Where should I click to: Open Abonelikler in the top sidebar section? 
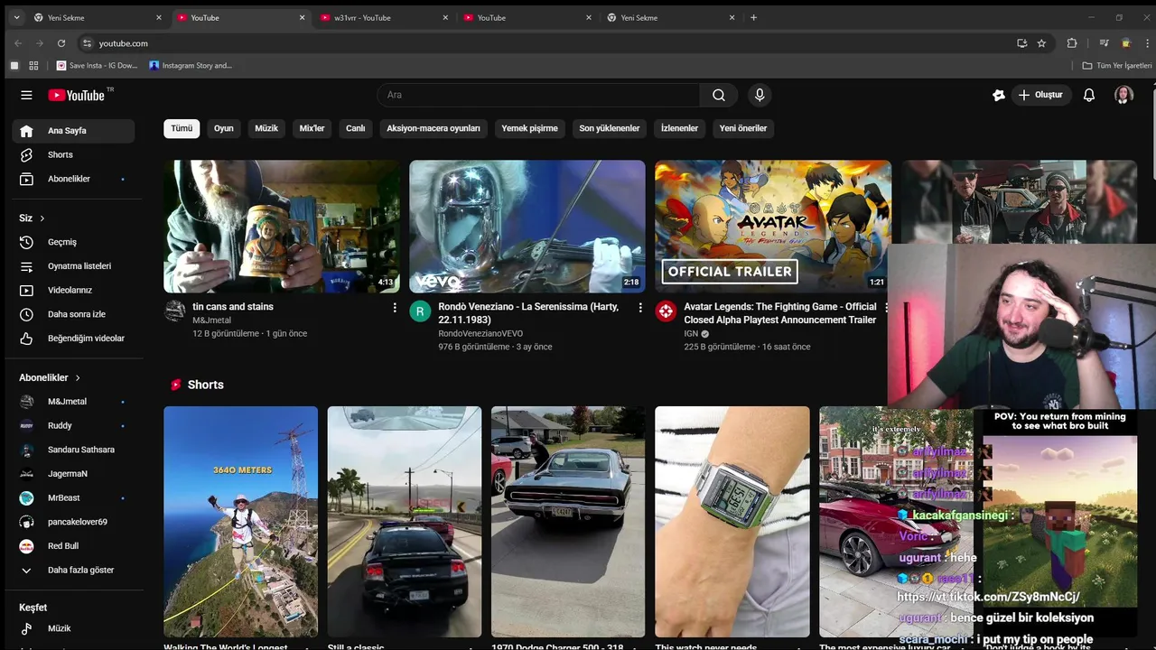click(73, 179)
